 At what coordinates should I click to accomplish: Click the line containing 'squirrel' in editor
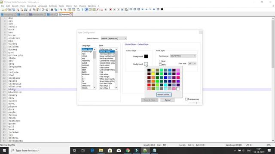coord(14,38)
